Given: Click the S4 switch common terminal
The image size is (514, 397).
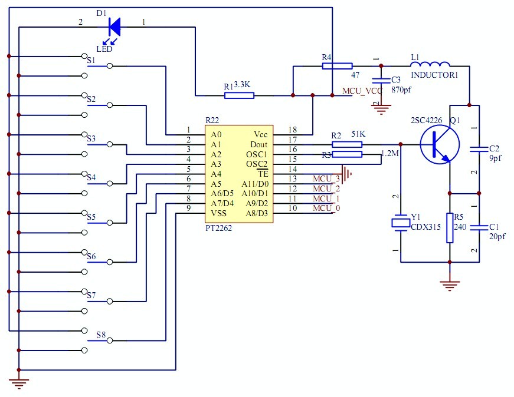Looking at the screenshot, I should point(110,184).
